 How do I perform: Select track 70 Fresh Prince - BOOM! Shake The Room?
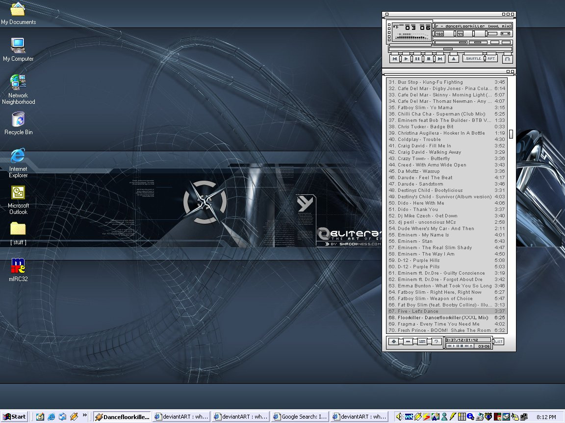click(x=446, y=330)
